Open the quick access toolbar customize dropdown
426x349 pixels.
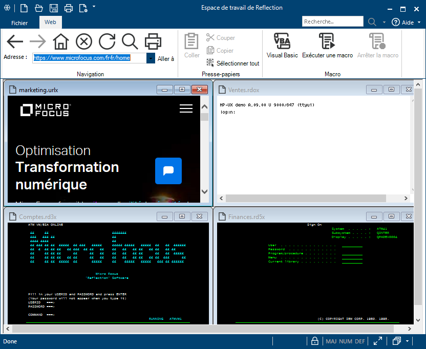94,7
